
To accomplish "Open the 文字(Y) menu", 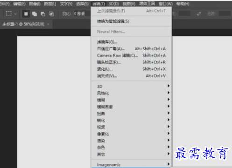I will coord(66,4).
